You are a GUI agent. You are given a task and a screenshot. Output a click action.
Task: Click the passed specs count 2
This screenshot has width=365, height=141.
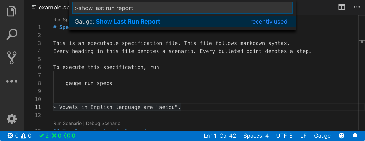[x=44, y=136]
